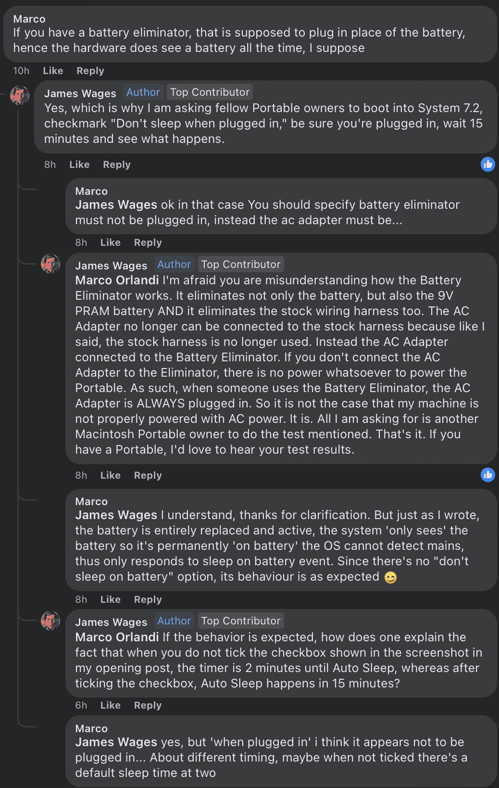Reply to Marco's 10h comment
The image size is (499, 788).
(x=90, y=71)
